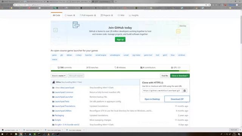The height and width of the screenshot is (136, 242).
Task: Open 'Return a fully formed manifest URL' commit message
Action: coord(105,92)
